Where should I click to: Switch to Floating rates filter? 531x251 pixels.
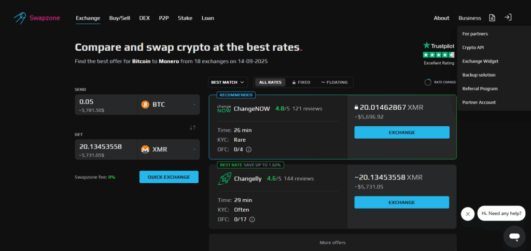tap(333, 82)
